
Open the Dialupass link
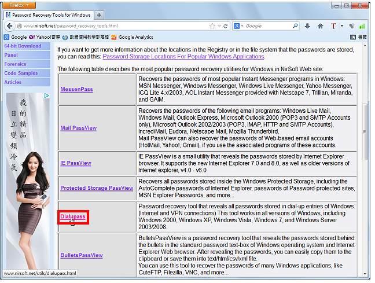tap(73, 216)
